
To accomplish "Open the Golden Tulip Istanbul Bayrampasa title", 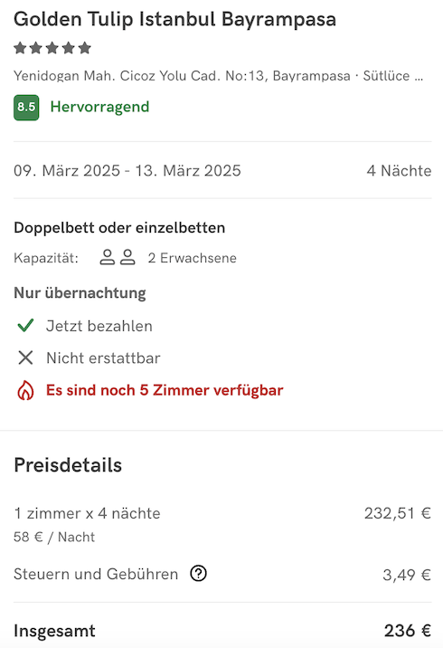I will coord(175,19).
